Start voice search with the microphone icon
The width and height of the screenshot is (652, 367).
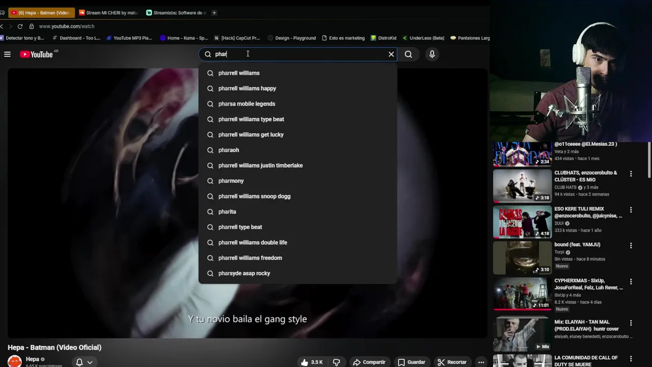pyautogui.click(x=432, y=54)
